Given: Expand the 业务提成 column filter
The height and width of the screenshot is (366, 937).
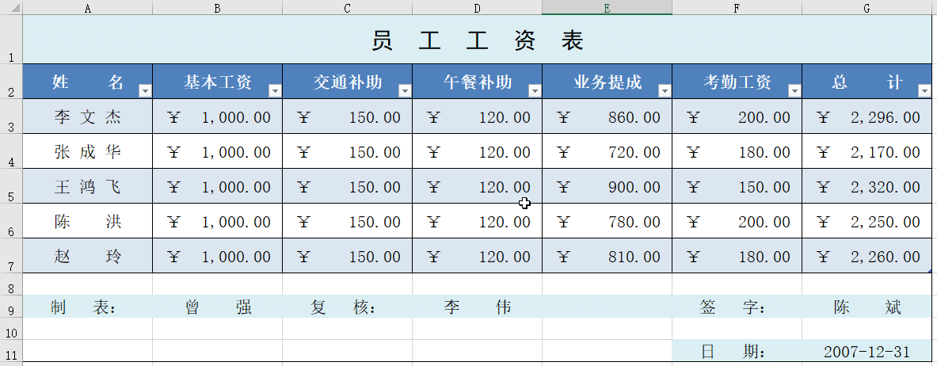Looking at the screenshot, I should [665, 91].
